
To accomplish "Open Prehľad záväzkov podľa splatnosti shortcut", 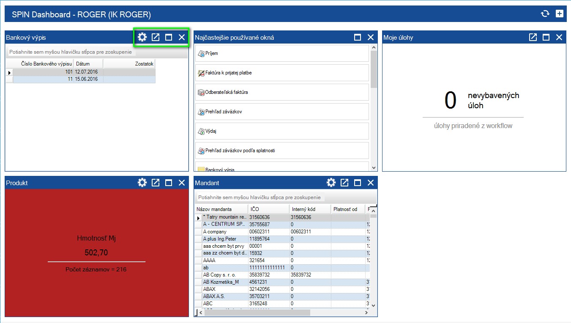I will coord(282,151).
